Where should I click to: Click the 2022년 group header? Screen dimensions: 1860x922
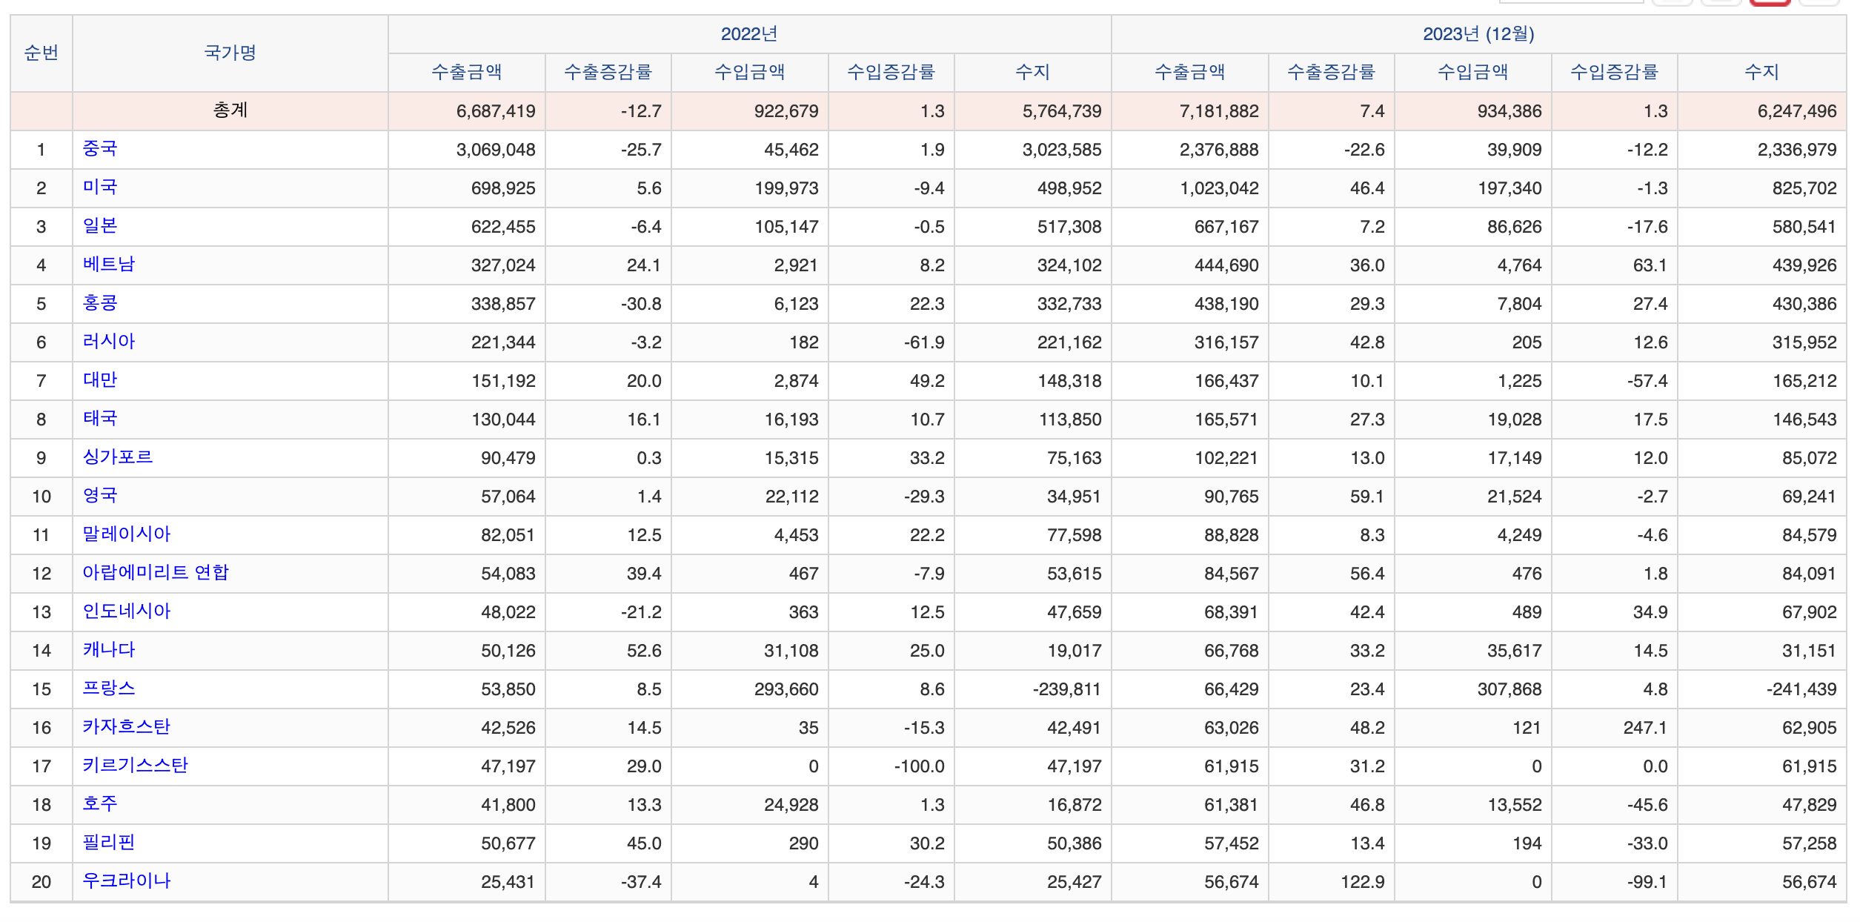click(750, 34)
